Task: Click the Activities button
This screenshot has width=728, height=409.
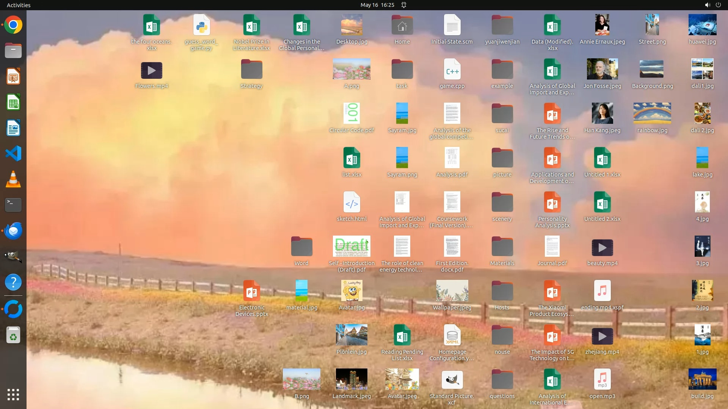Action: (19, 5)
